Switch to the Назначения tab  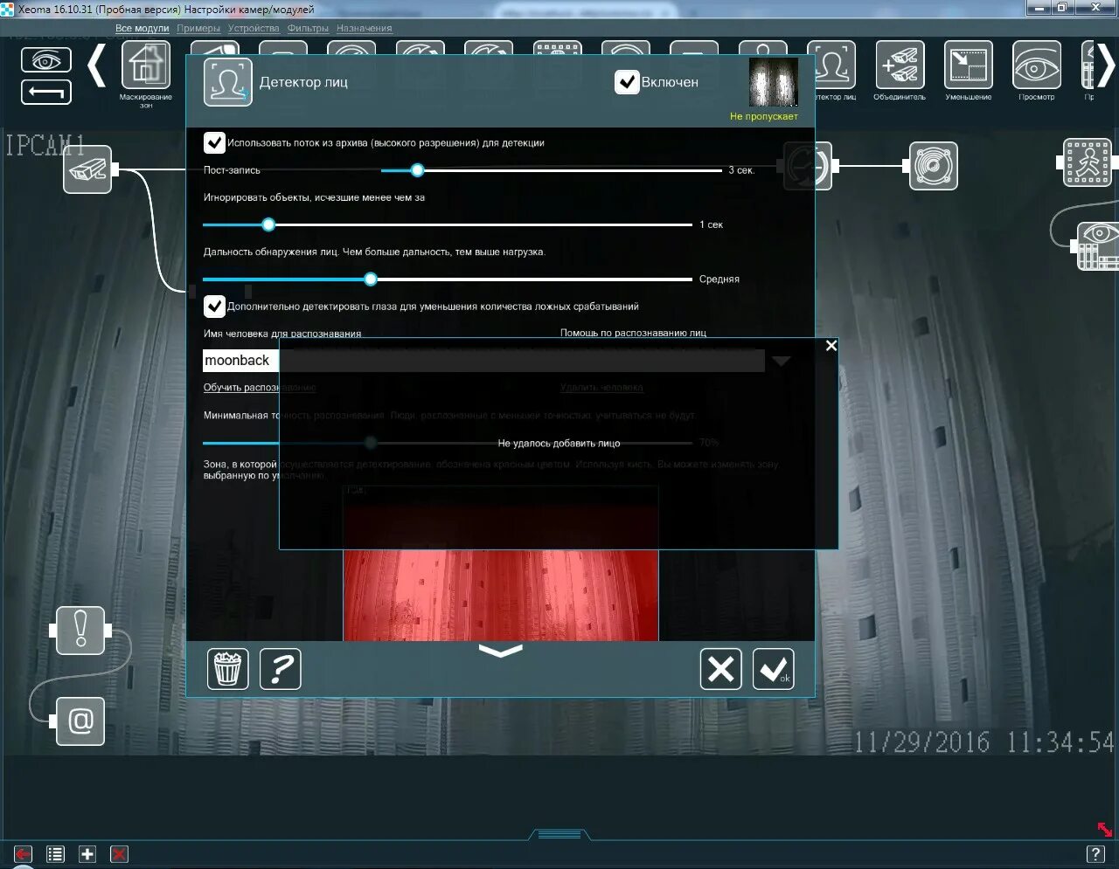click(x=365, y=28)
